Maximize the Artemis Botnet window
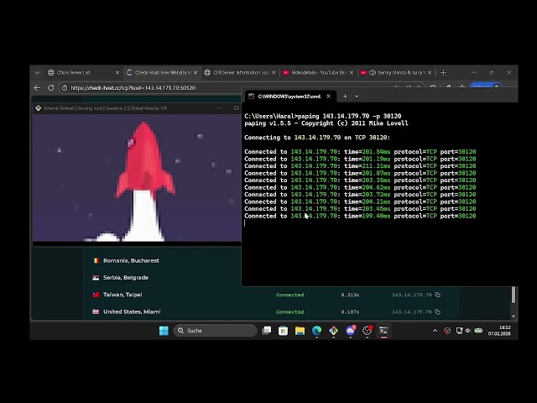 (x=236, y=108)
